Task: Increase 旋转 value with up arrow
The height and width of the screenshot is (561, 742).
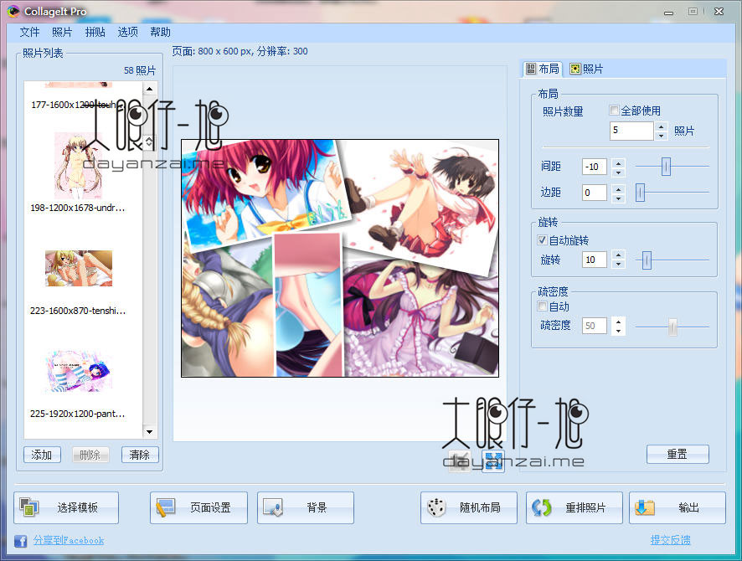Action: [619, 255]
